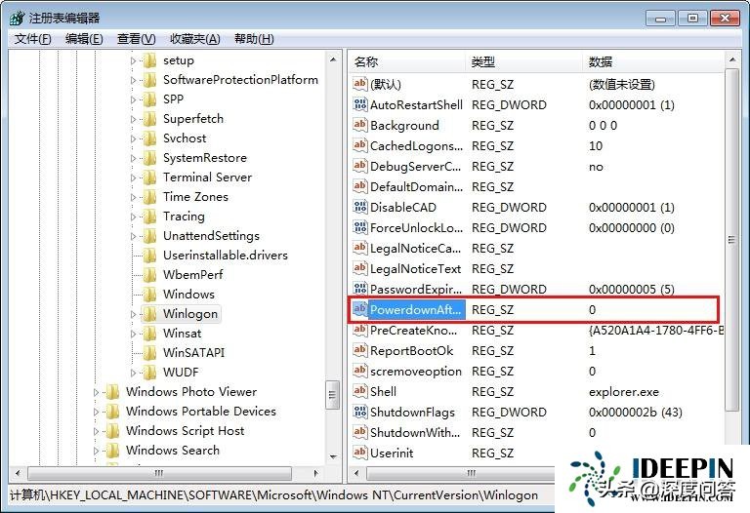Click the string icon of ReportBootOk

point(359,350)
